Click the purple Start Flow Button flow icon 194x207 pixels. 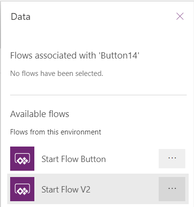pyautogui.click(x=22, y=159)
